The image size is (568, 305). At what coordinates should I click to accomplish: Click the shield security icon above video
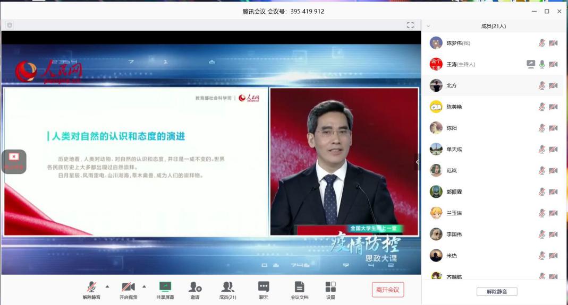click(10, 25)
